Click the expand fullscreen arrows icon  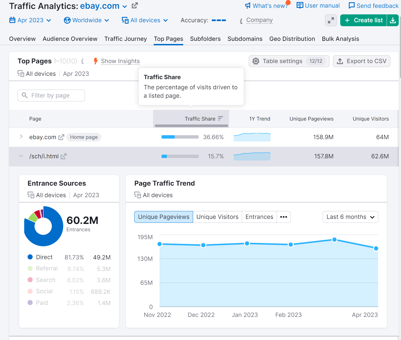point(331,20)
